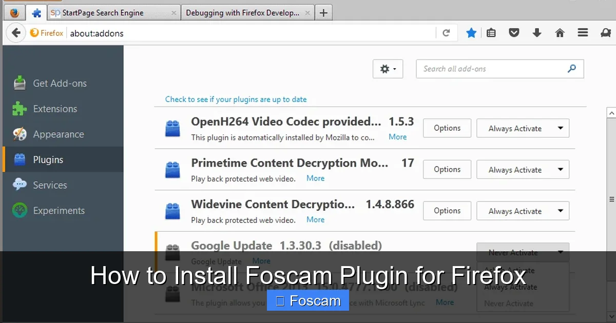The image size is (616, 323).
Task: Change activation setting for OpenH264 Video Codec
Action: [523, 128]
